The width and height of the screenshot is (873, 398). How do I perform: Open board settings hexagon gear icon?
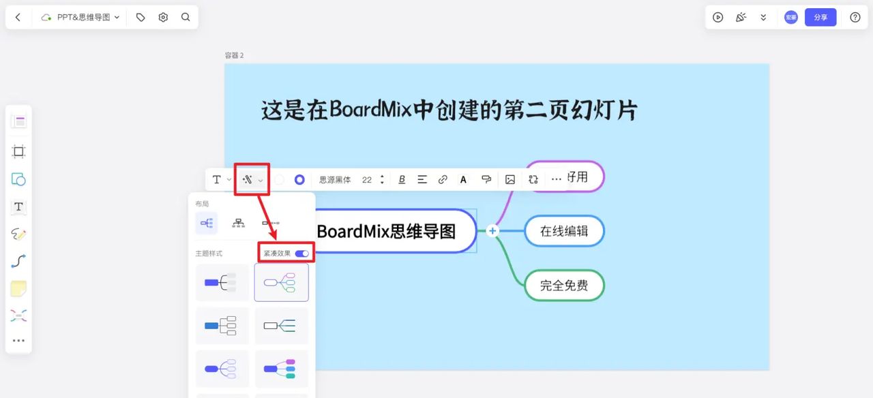click(163, 17)
